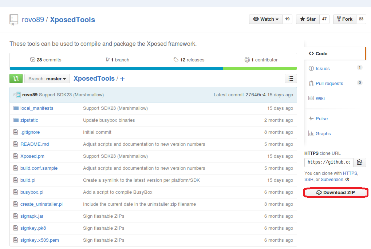The width and height of the screenshot is (371, 249).
Task: Switch clone method to HTTPS link
Action: pos(350,173)
